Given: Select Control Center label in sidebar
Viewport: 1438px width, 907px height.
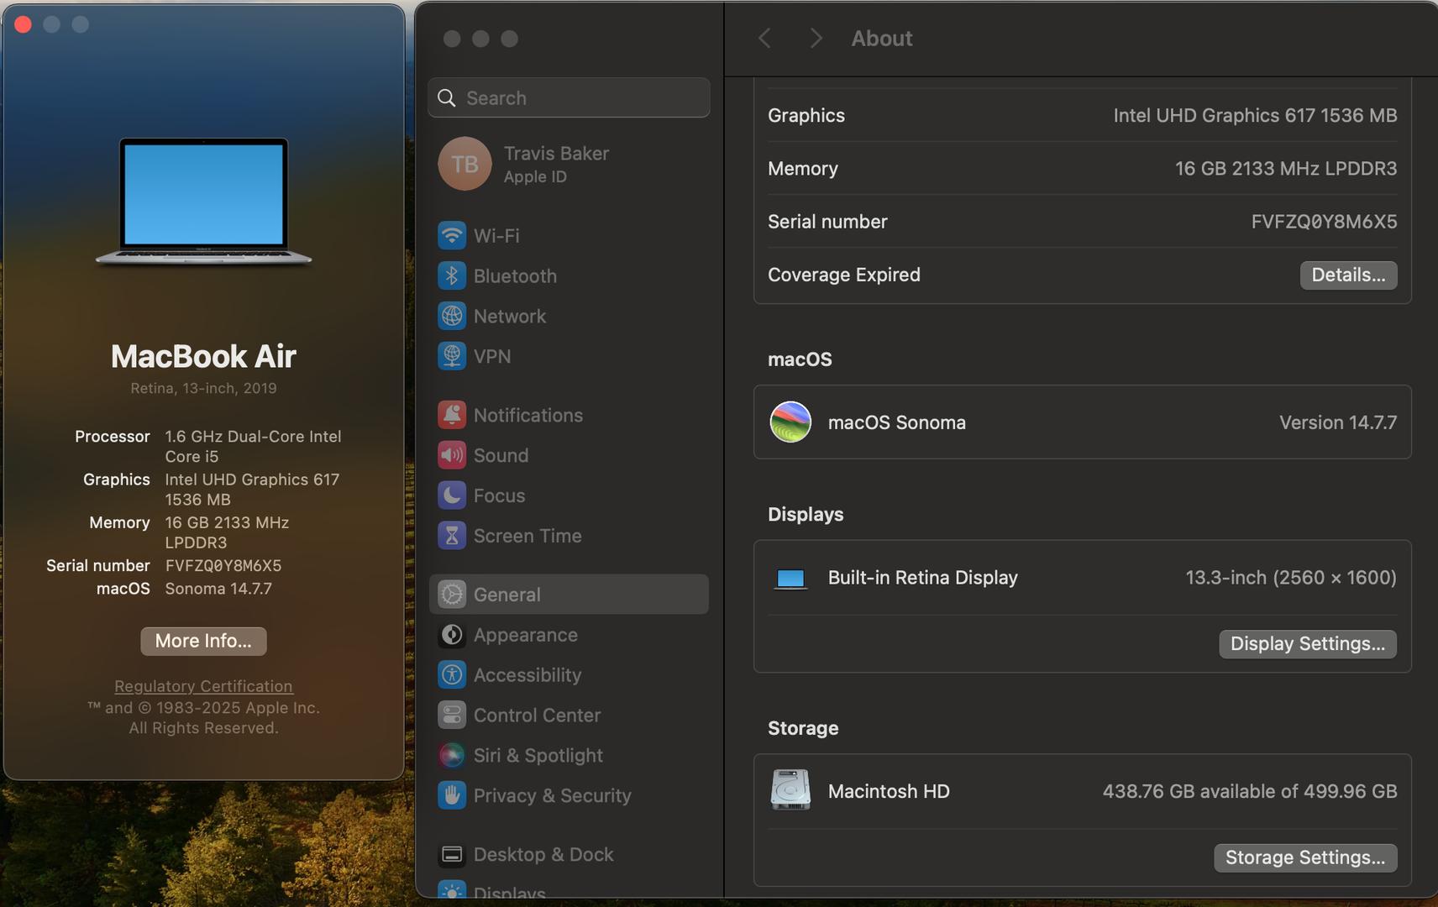Looking at the screenshot, I should point(537,716).
